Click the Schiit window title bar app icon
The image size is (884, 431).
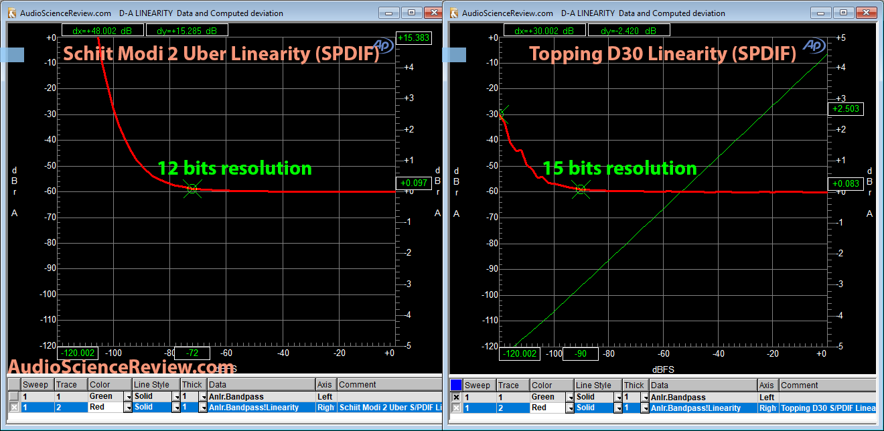point(11,13)
